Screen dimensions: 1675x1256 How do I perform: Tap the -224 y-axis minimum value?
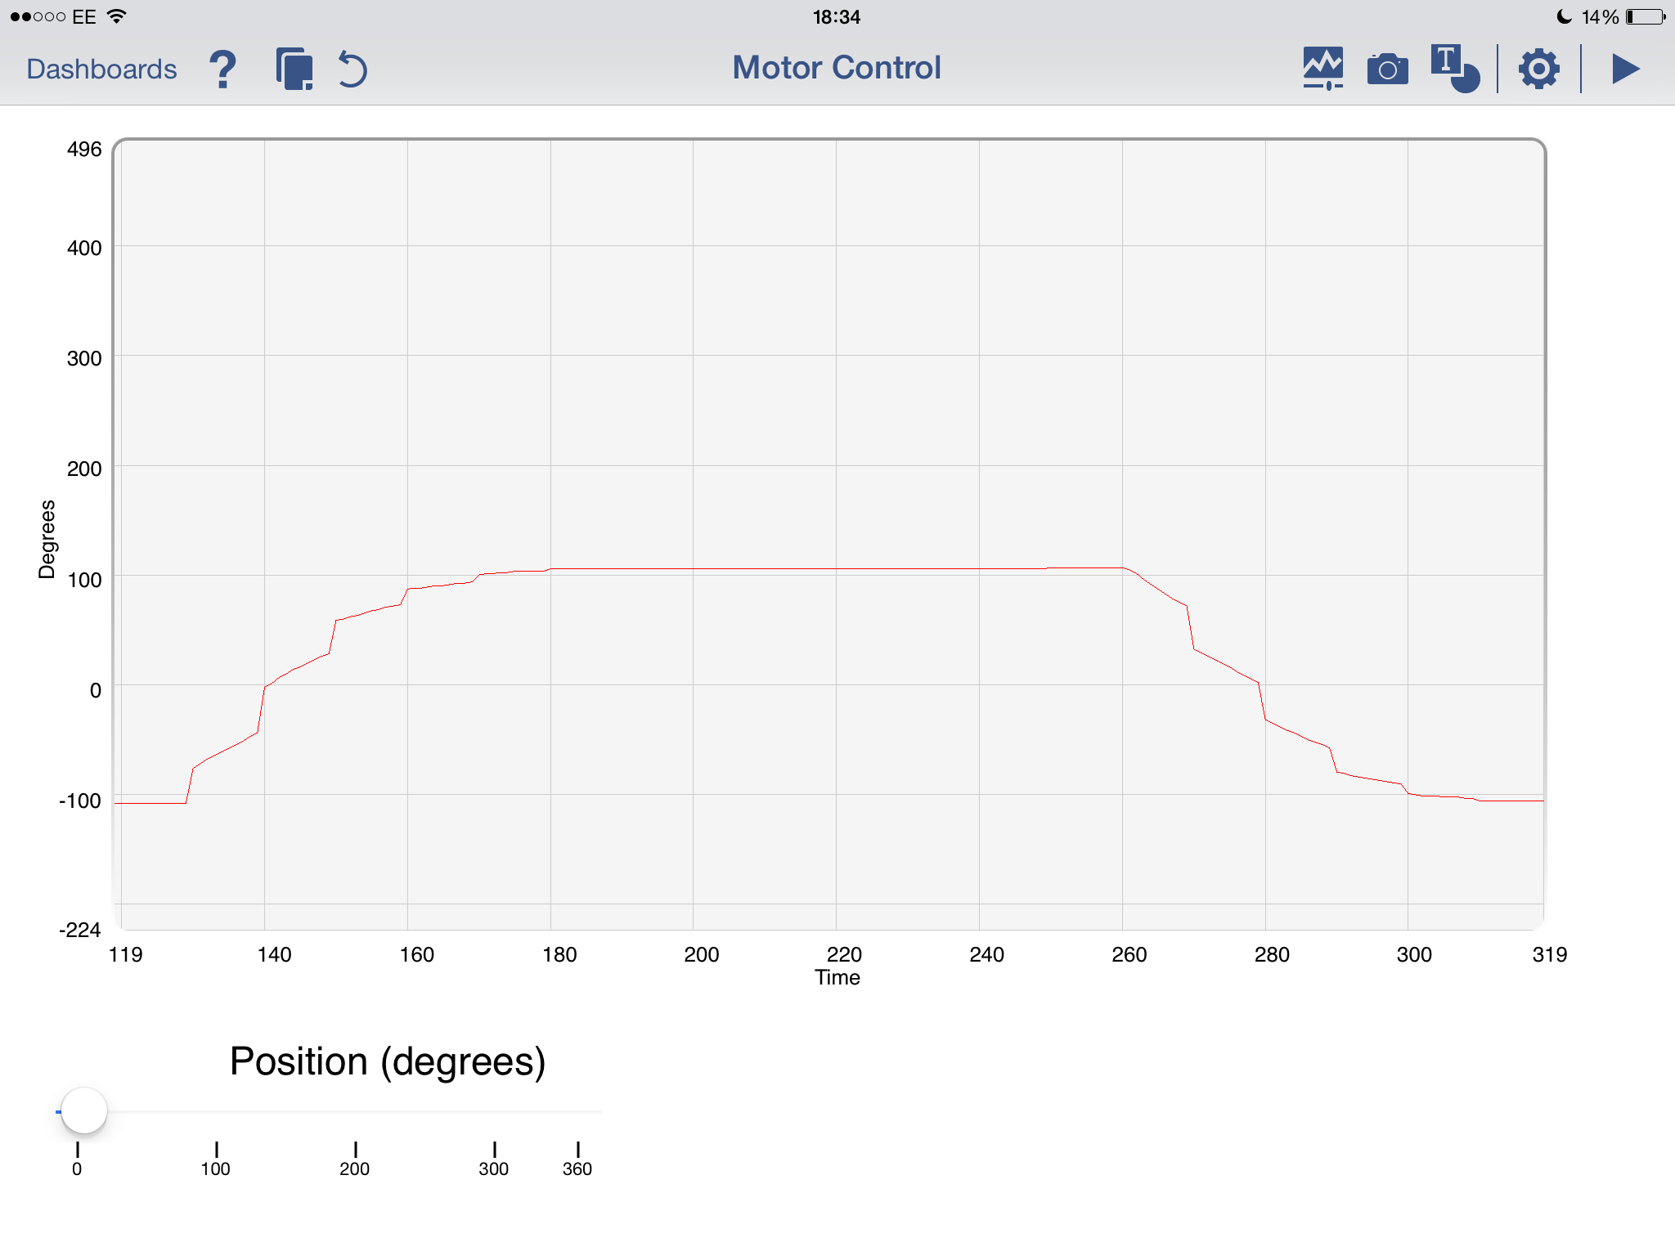pos(80,930)
